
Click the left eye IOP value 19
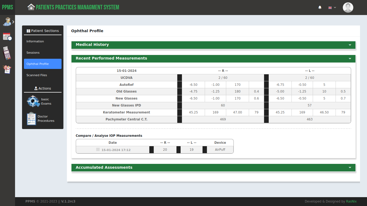click(x=192, y=150)
